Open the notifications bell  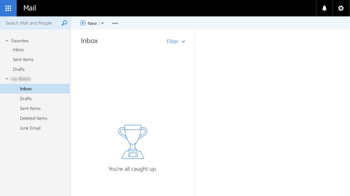324,8
